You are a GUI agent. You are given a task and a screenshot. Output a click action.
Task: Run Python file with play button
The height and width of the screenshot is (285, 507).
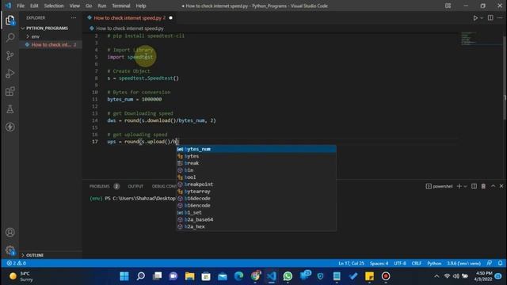pos(475,18)
